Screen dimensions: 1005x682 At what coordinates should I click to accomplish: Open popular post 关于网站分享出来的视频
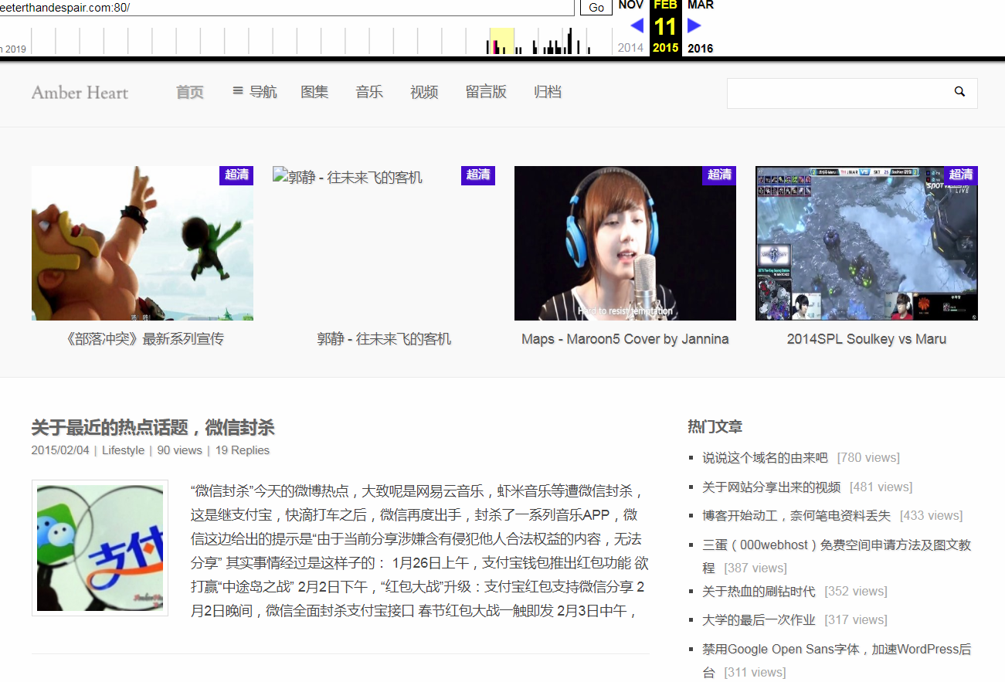point(771,487)
